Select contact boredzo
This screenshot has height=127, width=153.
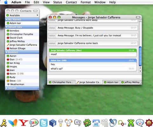[22, 31]
